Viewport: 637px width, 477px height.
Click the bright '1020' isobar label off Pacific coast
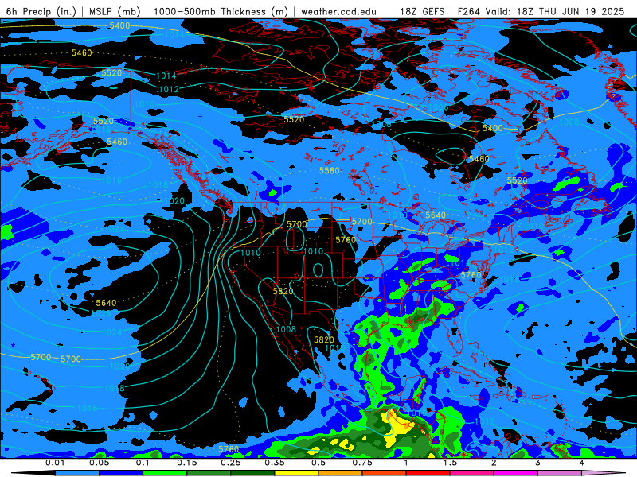pyautogui.click(x=174, y=201)
